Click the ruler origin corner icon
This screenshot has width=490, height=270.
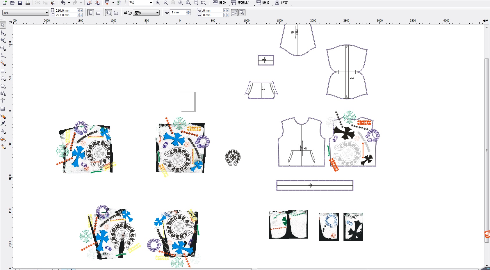(x=10, y=22)
